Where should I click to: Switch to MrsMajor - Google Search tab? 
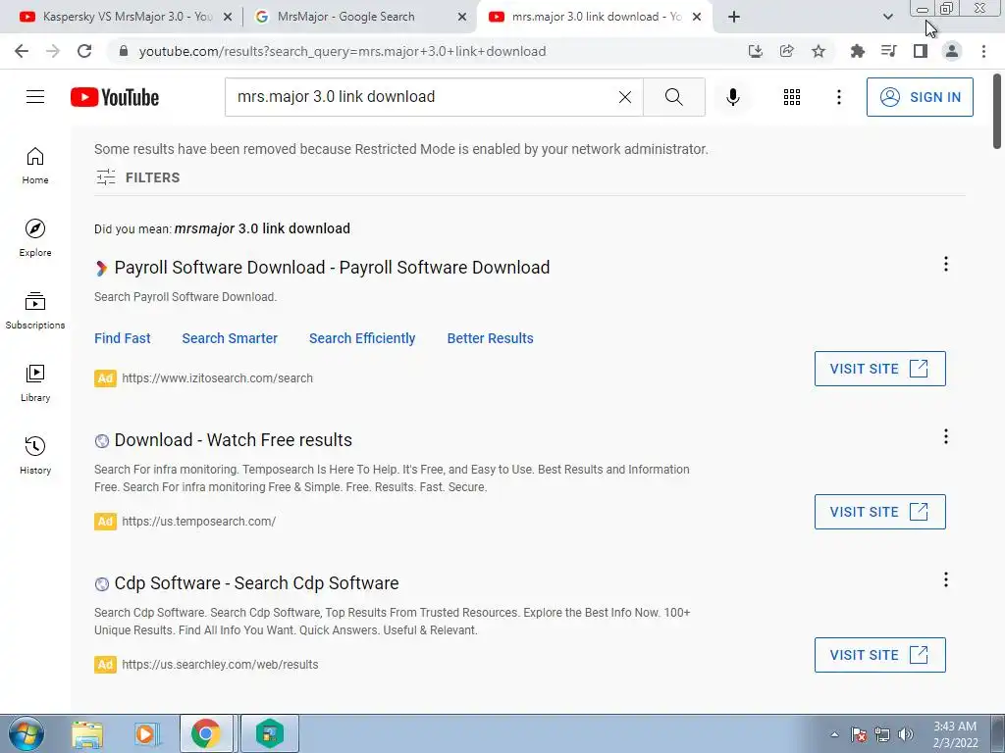(x=345, y=17)
